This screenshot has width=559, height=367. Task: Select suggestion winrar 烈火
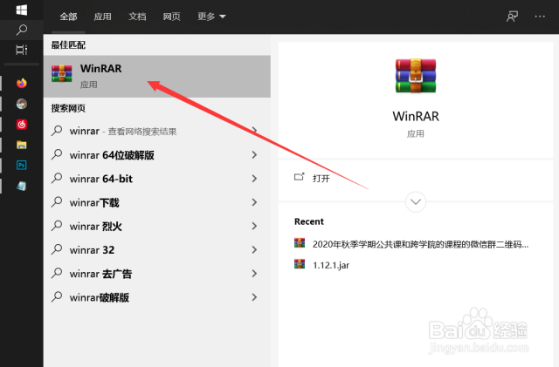tap(157, 226)
